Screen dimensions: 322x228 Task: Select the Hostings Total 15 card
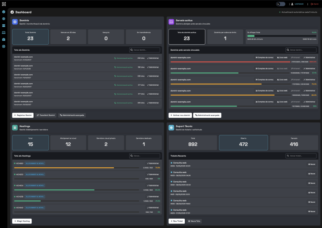[x=31, y=143]
